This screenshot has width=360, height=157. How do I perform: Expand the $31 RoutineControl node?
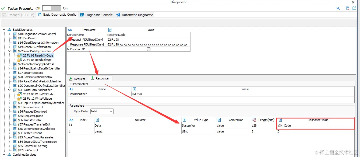pyautogui.click(x=9, y=107)
